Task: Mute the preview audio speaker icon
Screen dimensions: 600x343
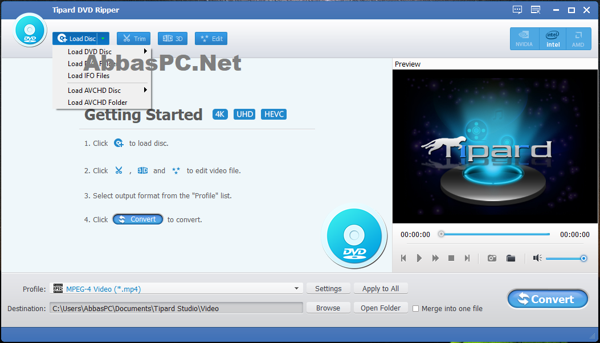Action: [537, 259]
